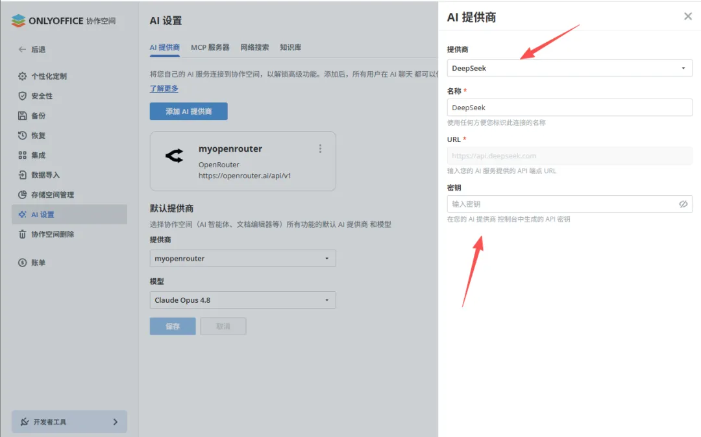701x437 pixels.
Task: Click the 后退 back label
Action: point(38,49)
